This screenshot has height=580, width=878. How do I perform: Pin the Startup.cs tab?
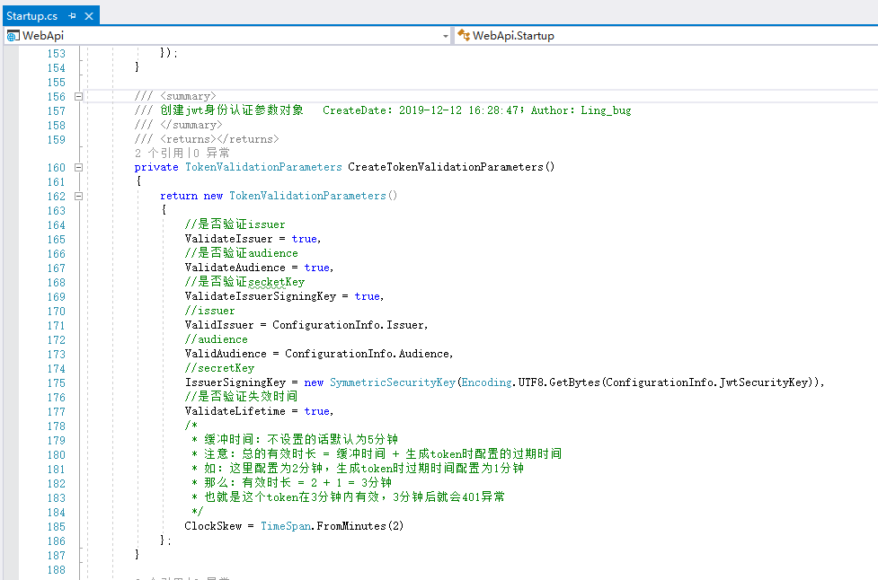[x=72, y=16]
